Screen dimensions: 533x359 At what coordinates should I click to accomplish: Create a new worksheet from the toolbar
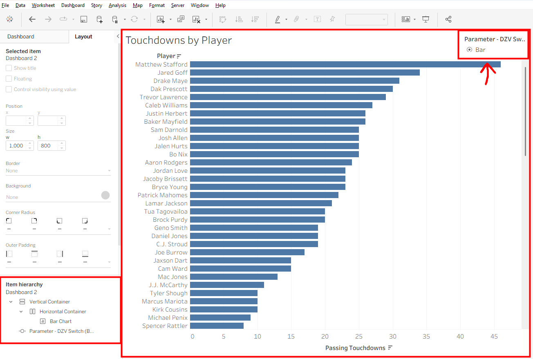[161, 19]
